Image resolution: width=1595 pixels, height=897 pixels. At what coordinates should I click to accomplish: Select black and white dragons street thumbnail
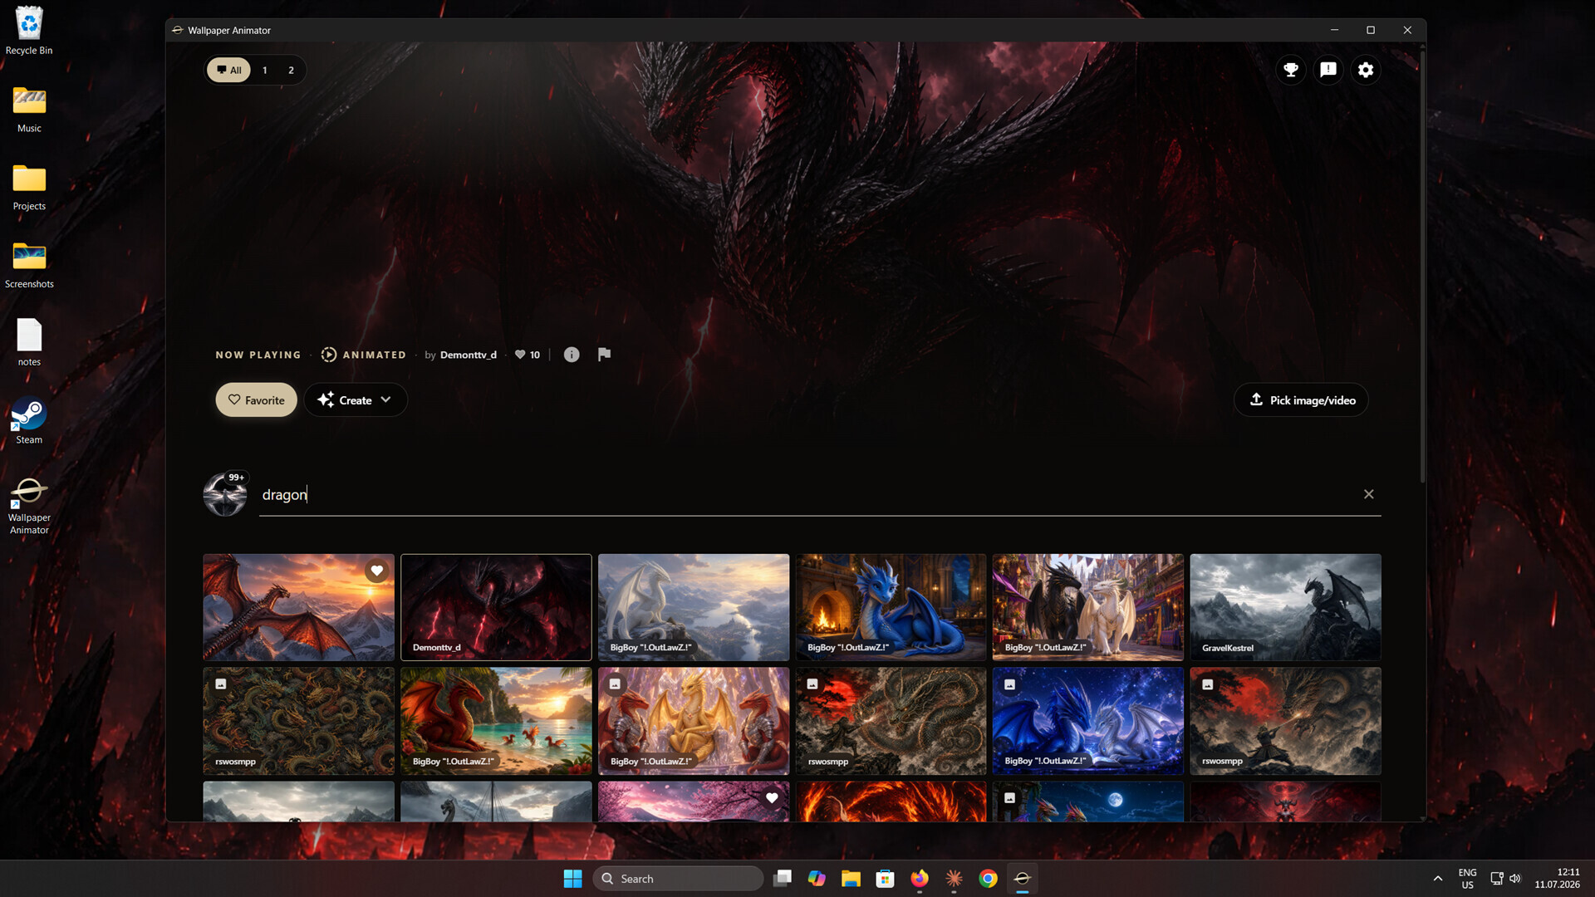coord(1088,607)
